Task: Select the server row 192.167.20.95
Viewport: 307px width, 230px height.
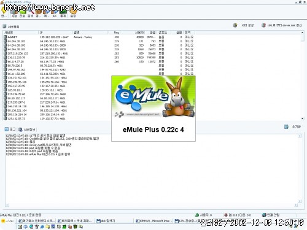Action: tap(57, 86)
